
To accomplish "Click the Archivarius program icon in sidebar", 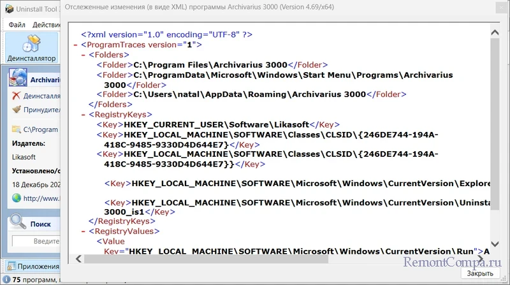I will (x=17, y=80).
